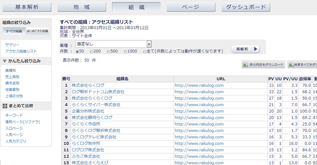Open organization らくらく市役所

86,124
